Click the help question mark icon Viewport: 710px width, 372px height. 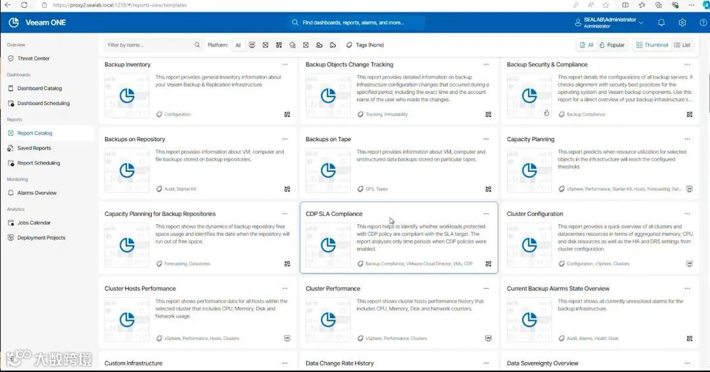[703, 22]
